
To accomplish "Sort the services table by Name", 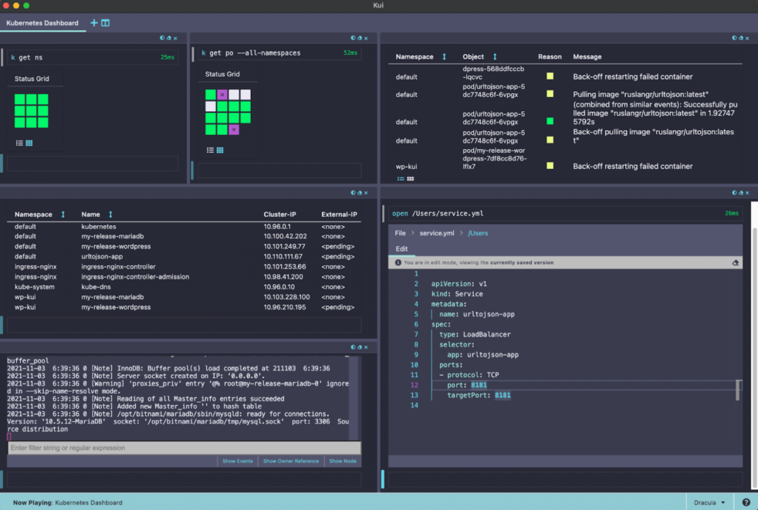I will 110,214.
